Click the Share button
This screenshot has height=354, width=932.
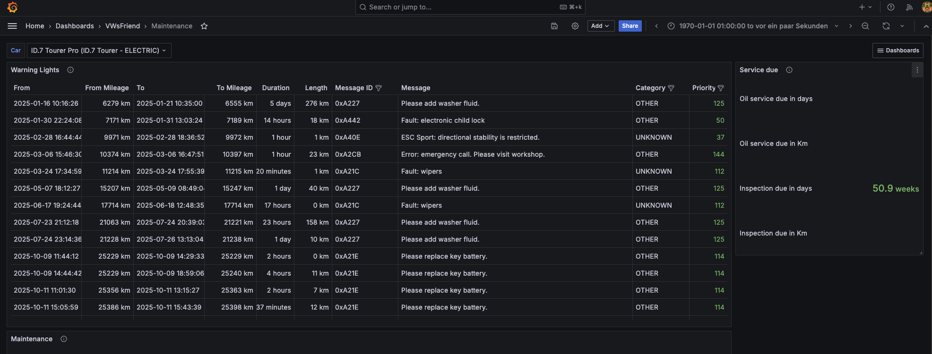pos(630,26)
